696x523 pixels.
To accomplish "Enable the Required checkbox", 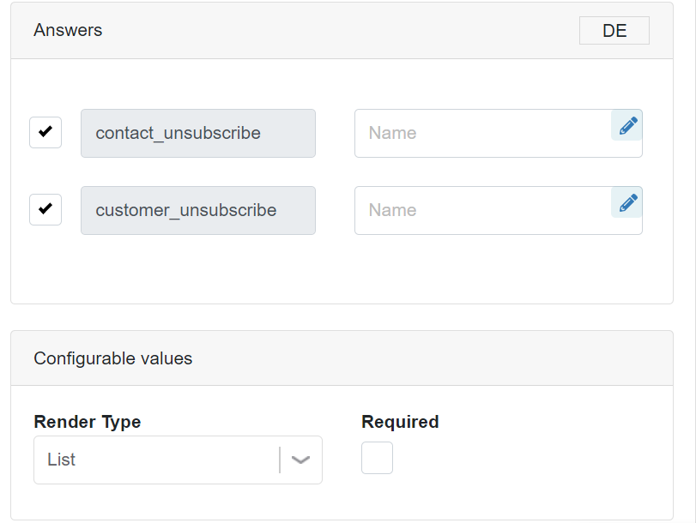I will pyautogui.click(x=377, y=458).
